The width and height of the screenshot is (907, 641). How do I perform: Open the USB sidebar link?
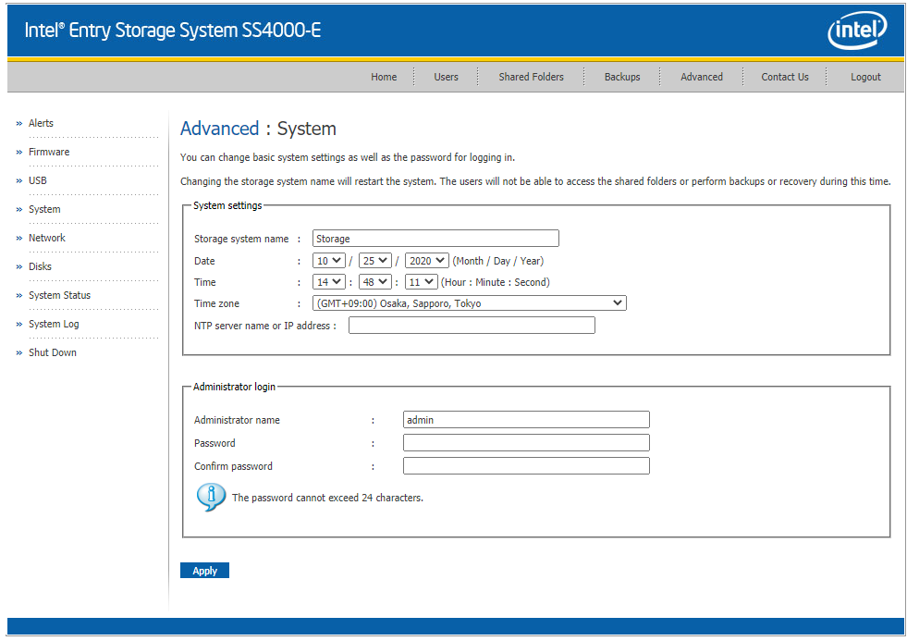[38, 180]
